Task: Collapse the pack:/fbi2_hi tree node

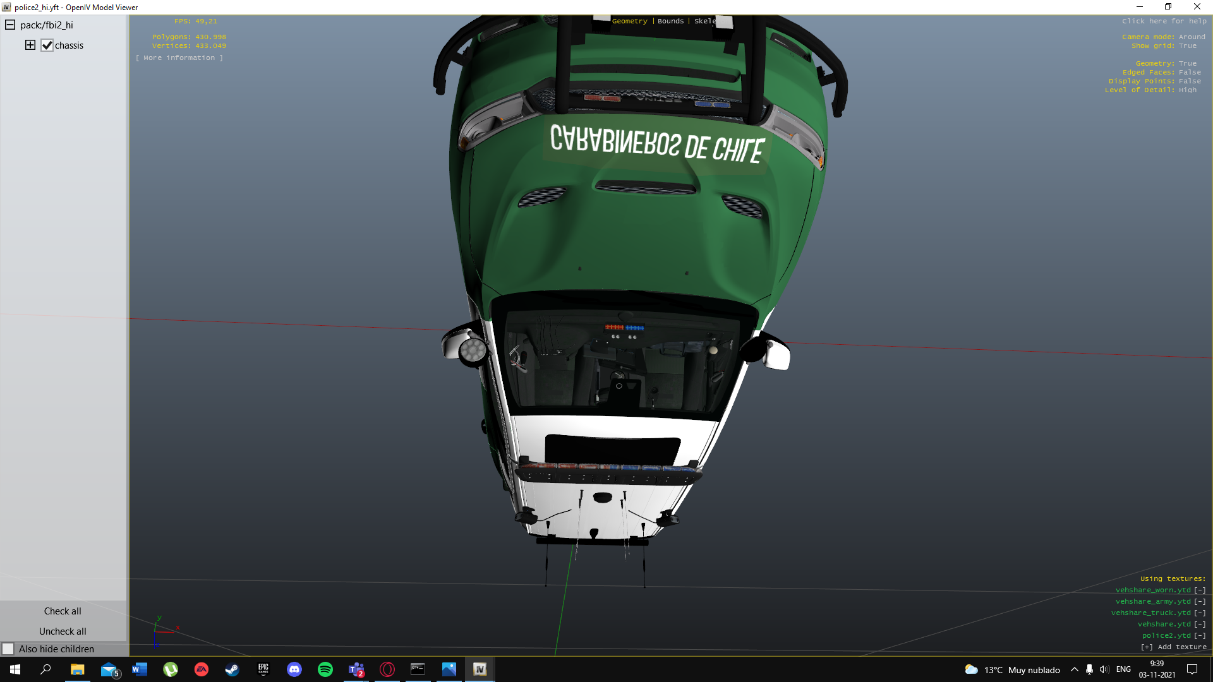Action: pyautogui.click(x=10, y=25)
